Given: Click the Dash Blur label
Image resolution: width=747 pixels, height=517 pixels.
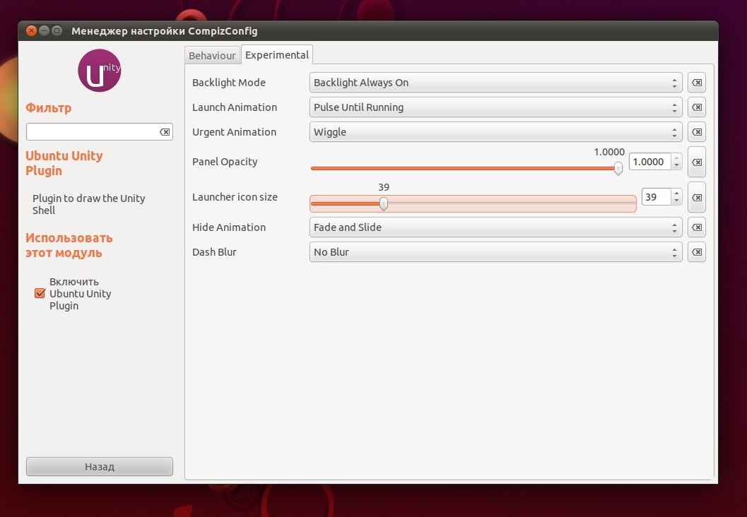Looking at the screenshot, I should click(x=214, y=252).
